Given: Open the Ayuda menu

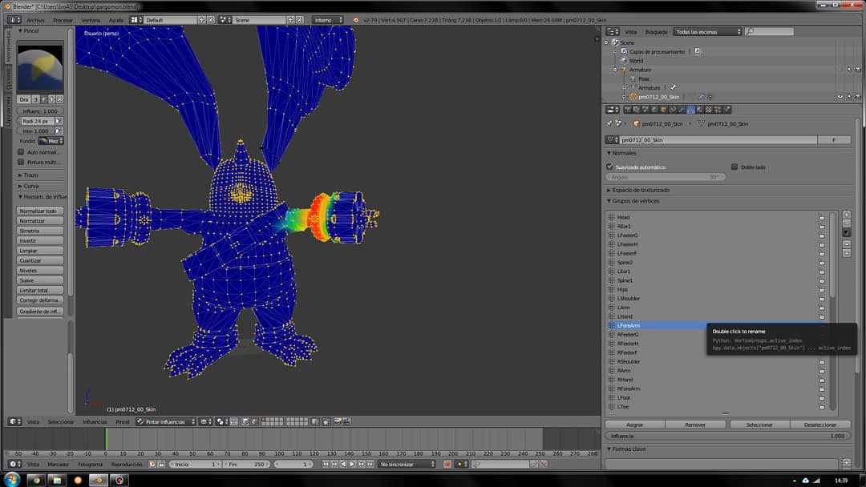Looking at the screenshot, I should point(116,20).
